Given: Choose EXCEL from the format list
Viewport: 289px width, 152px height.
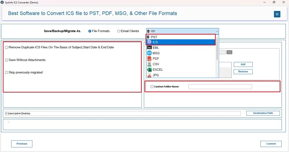Looking at the screenshot, I should point(181,70).
